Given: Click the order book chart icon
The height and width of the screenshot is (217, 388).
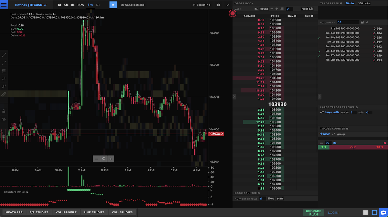Looking at the screenshot, I should (x=256, y=9).
